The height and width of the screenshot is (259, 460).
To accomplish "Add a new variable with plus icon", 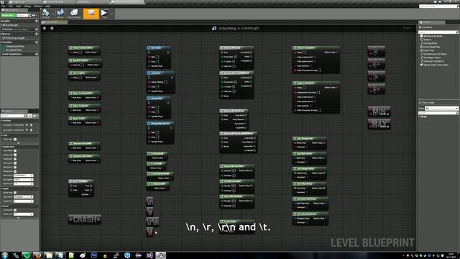I will (37, 42).
